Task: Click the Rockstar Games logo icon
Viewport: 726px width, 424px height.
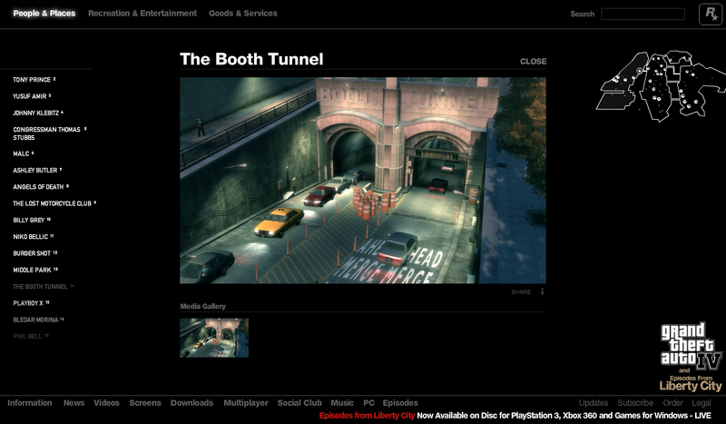Action: [710, 14]
